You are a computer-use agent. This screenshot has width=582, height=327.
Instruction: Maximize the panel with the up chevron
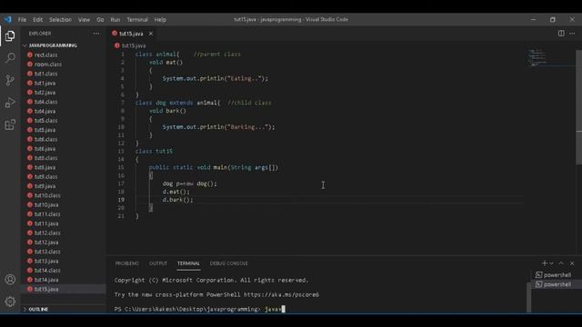561,263
